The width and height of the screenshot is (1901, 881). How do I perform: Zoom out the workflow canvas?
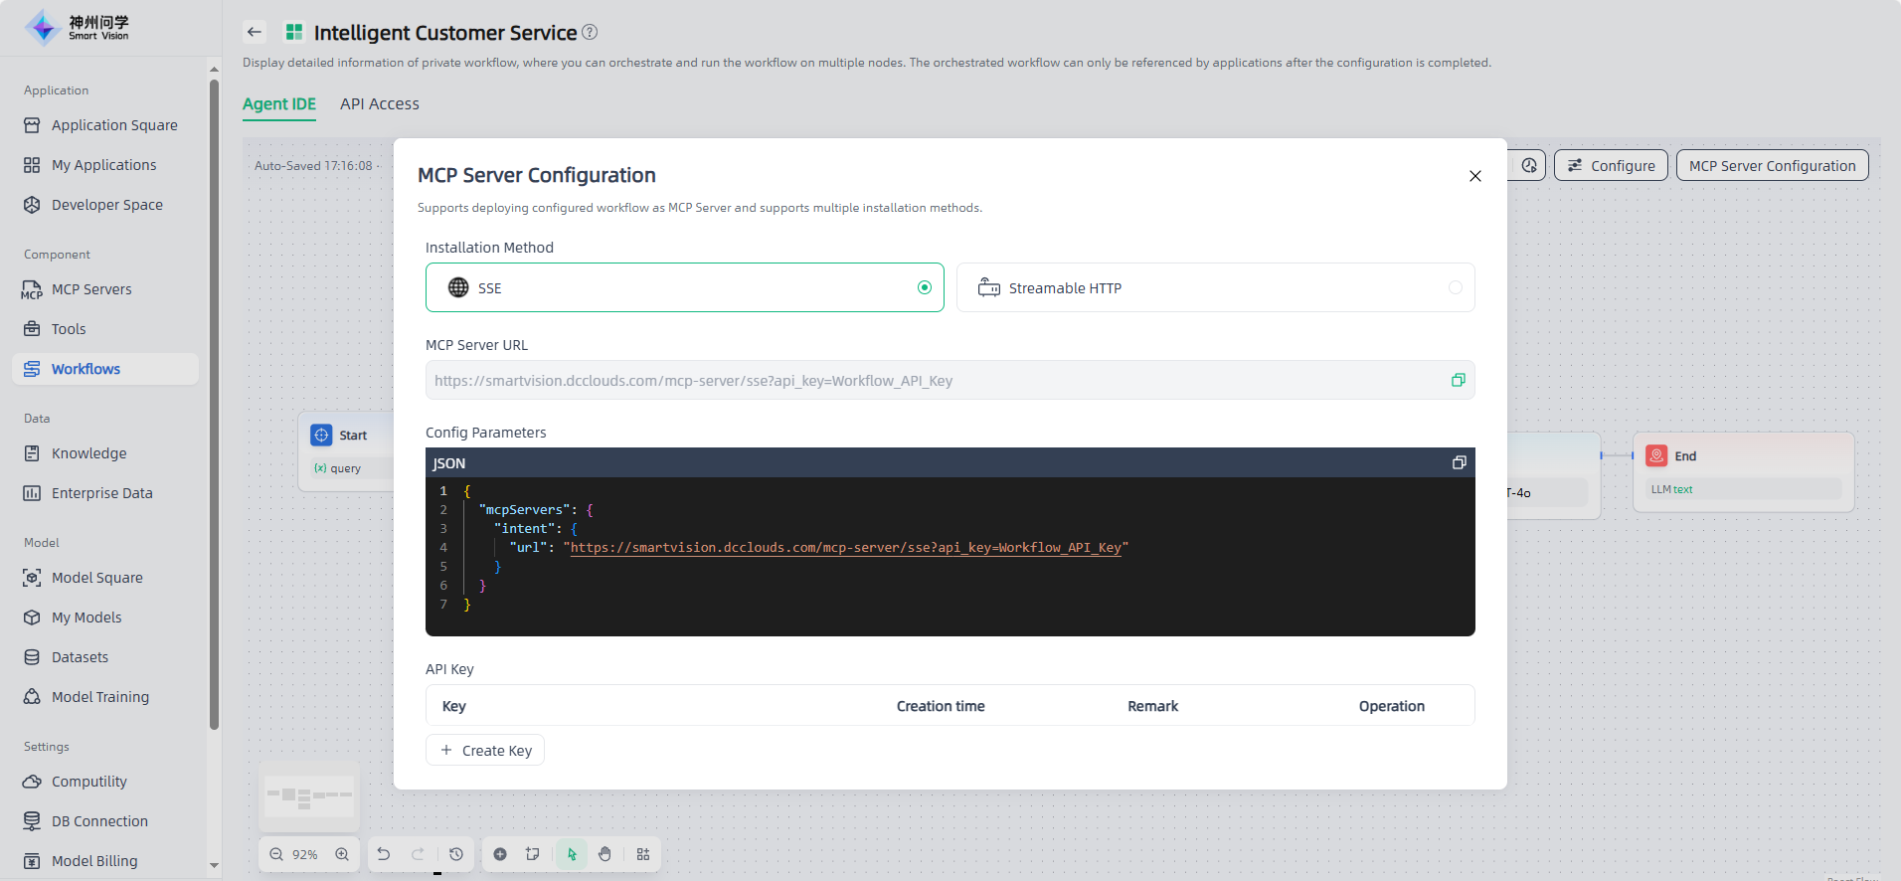coord(276,854)
